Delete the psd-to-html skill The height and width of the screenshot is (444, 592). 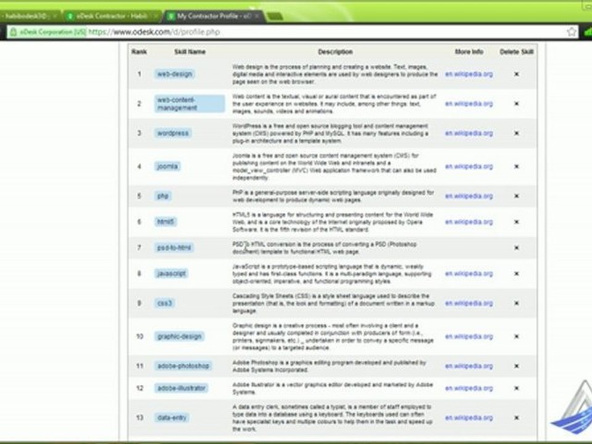point(517,248)
